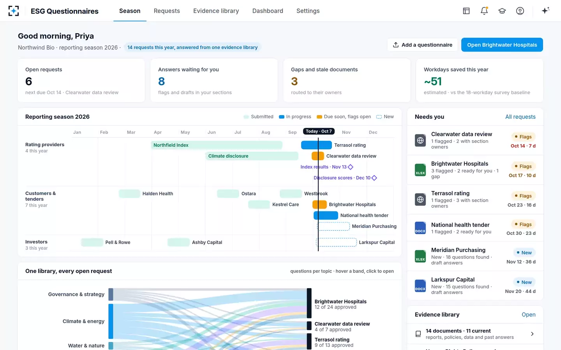
Task: Select the Halden Health timeline bar
Action: click(x=129, y=194)
